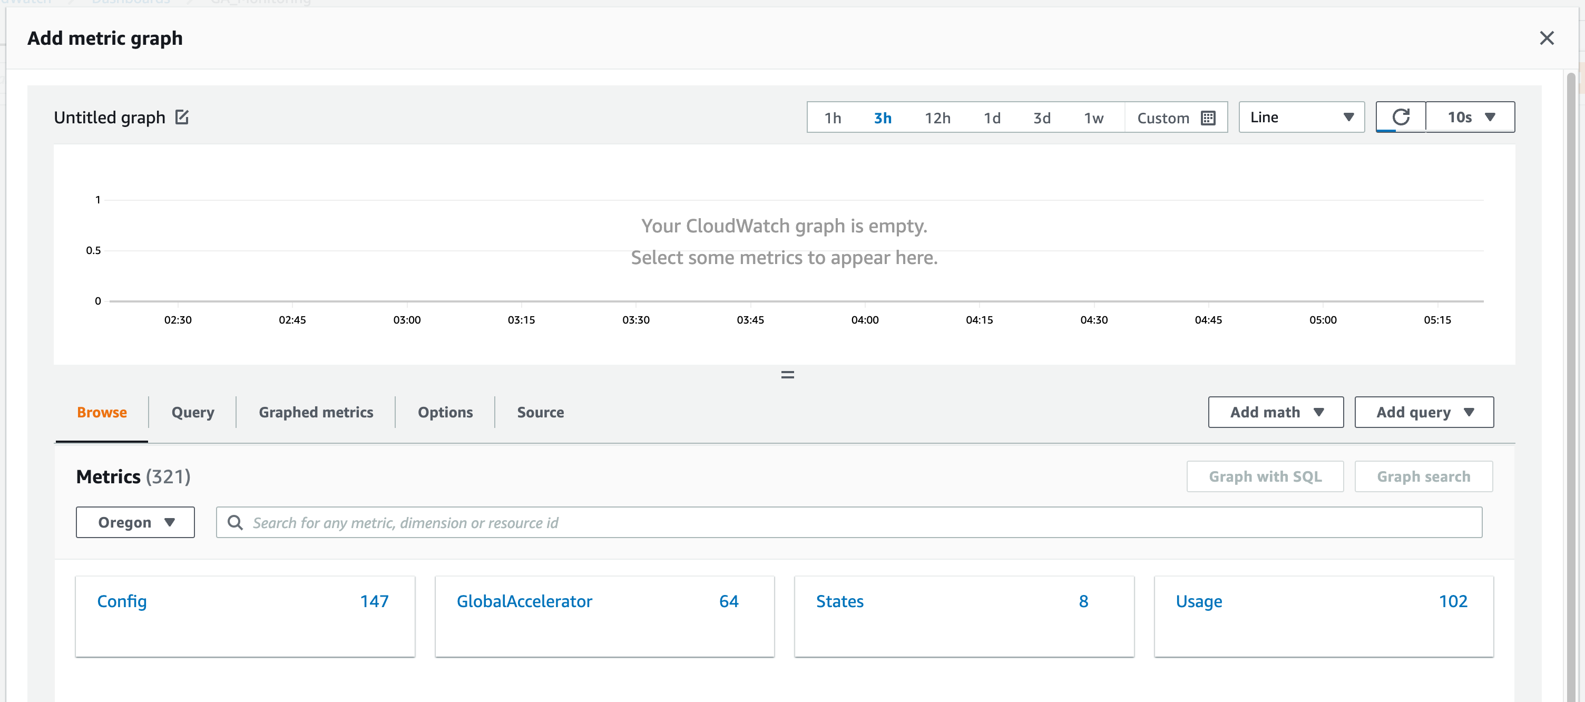Click the search magnifier icon

point(235,522)
